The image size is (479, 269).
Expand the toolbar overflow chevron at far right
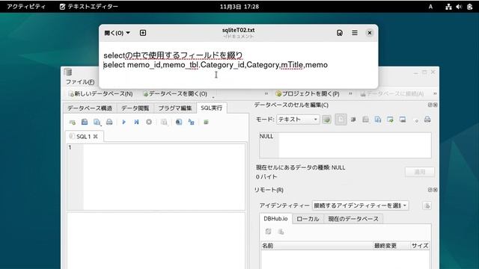[x=435, y=93]
